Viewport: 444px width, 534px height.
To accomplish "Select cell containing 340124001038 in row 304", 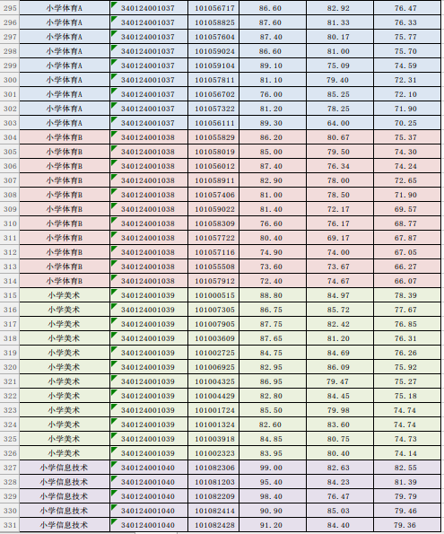I will pos(149,137).
